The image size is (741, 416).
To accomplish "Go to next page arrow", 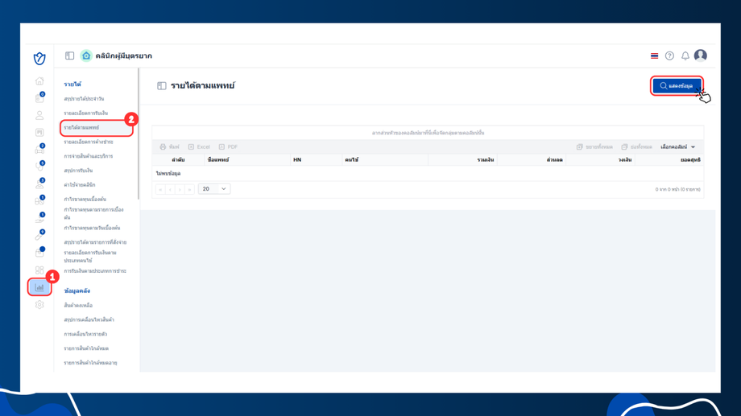I will (180, 189).
